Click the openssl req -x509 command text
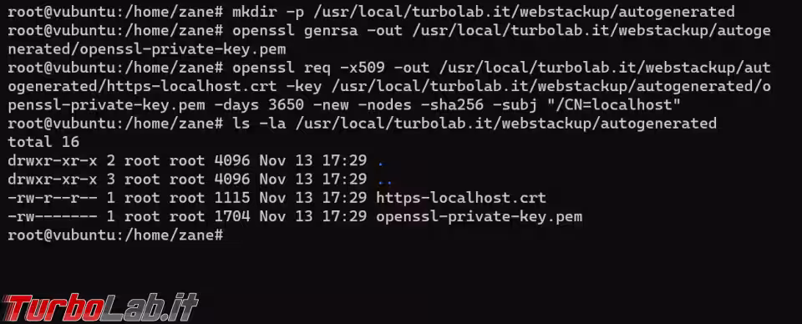Viewport: 802px width, 324px height. pos(501,86)
